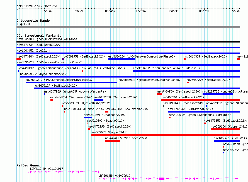The height and width of the screenshot is (182, 248).
Task: Open the nsv1040452 (Coe2014) variant label
Action: (33, 51)
